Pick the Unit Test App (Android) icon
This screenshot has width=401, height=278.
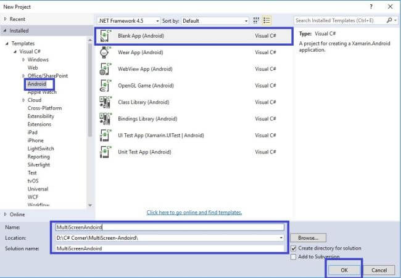[x=105, y=152]
